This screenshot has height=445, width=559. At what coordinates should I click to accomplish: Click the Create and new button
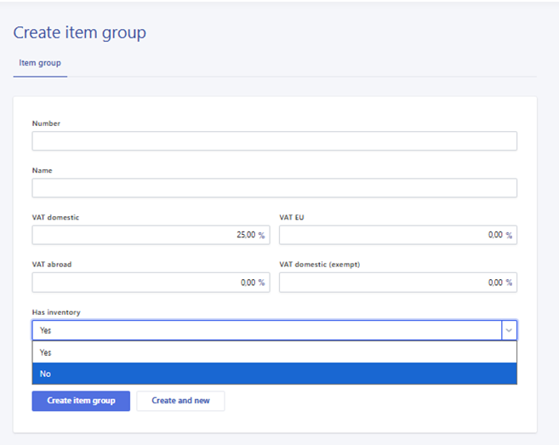[x=180, y=401]
